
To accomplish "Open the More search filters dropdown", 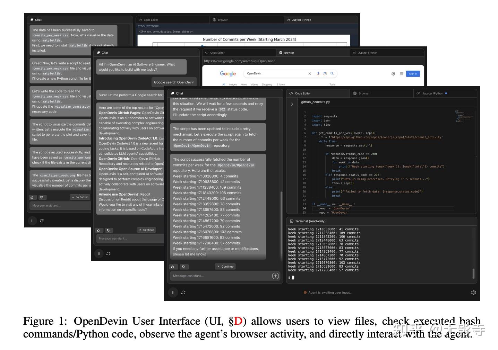I will point(281,84).
